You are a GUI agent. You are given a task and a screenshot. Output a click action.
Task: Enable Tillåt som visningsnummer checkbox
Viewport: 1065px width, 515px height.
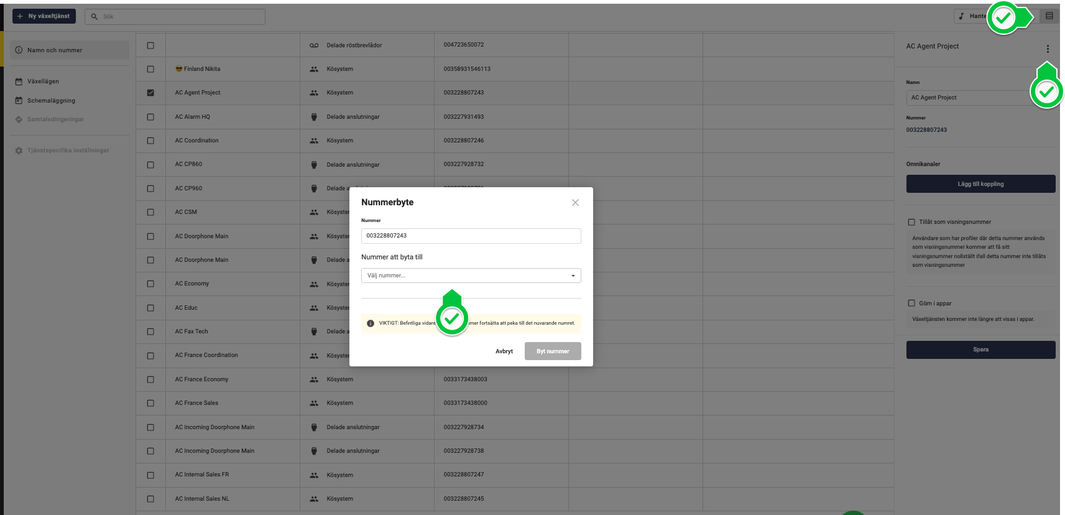point(911,222)
